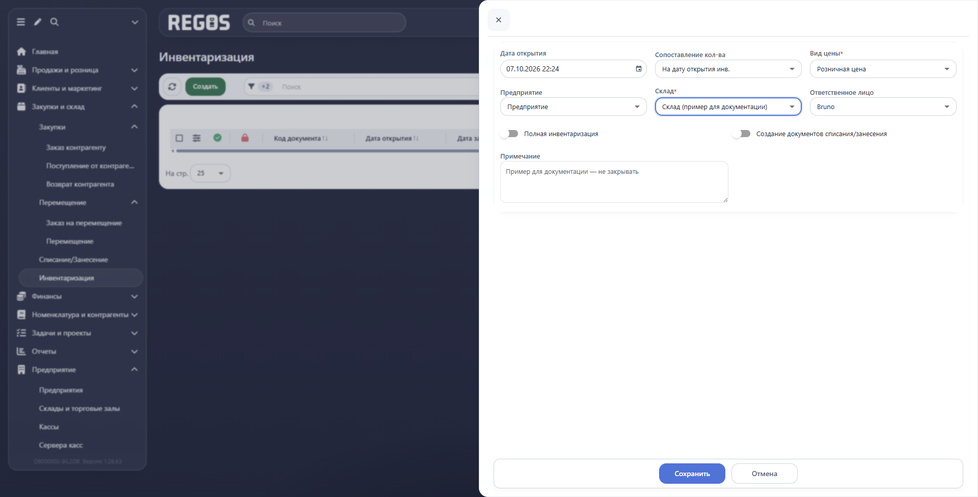Click the red lock column icon
Viewport: 978px width, 497px height.
245,138
